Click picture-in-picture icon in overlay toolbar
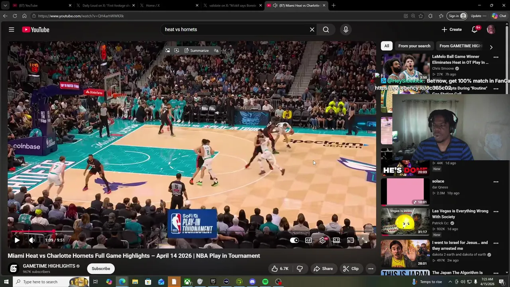This screenshot has height=287, width=510. (x=167, y=51)
